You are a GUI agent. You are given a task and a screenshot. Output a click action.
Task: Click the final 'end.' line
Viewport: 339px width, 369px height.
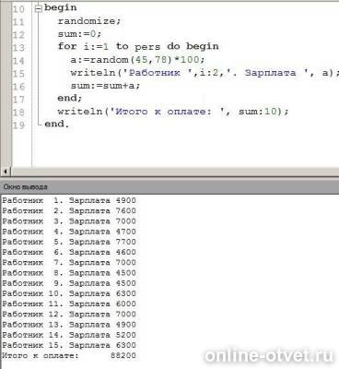pos(57,124)
